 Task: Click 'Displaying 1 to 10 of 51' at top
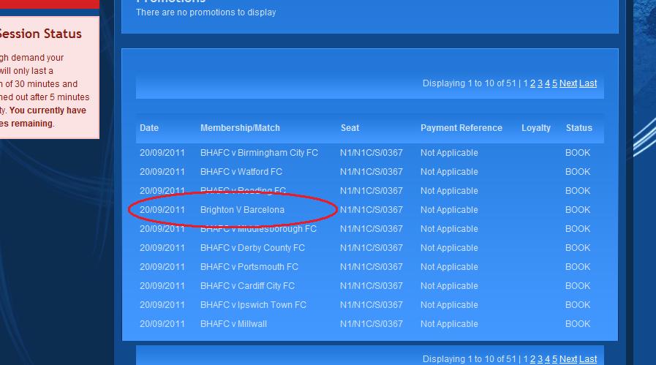click(469, 83)
